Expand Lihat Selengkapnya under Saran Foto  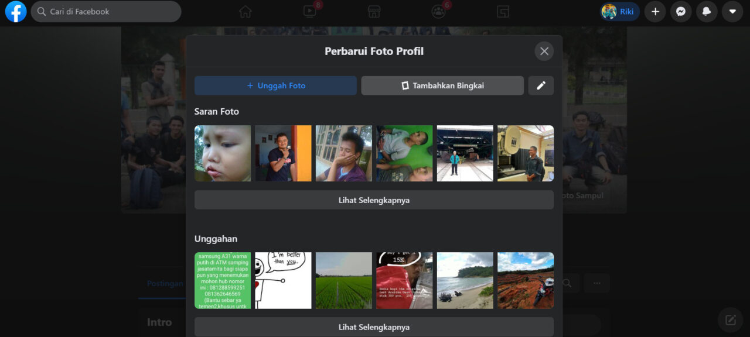point(374,200)
